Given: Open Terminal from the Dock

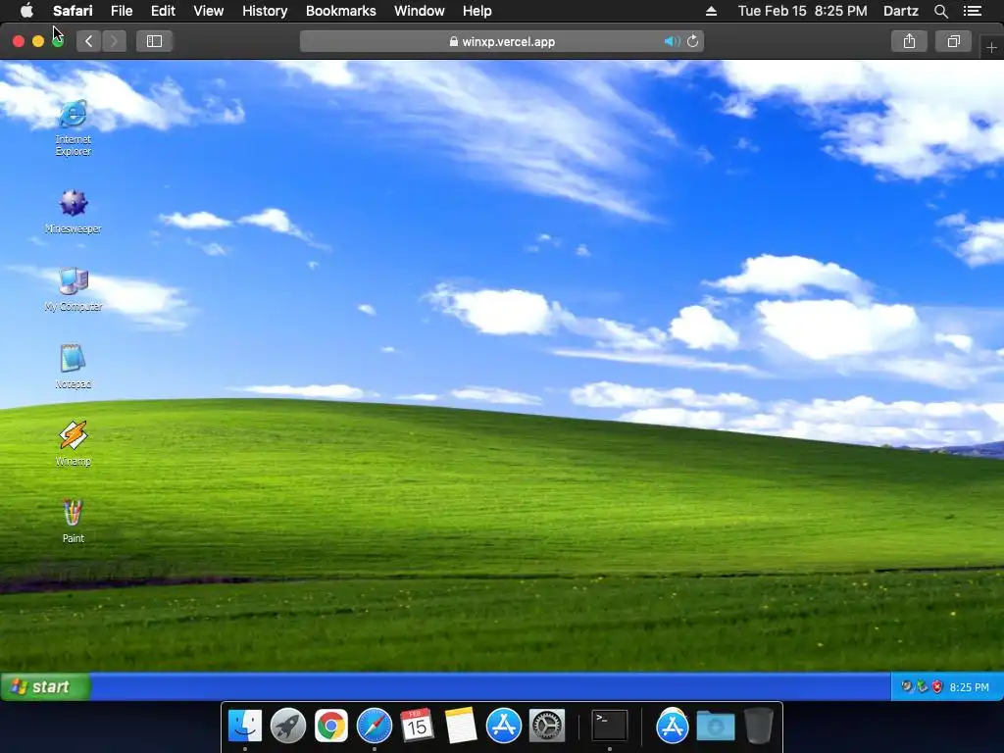Looking at the screenshot, I should tap(610, 726).
